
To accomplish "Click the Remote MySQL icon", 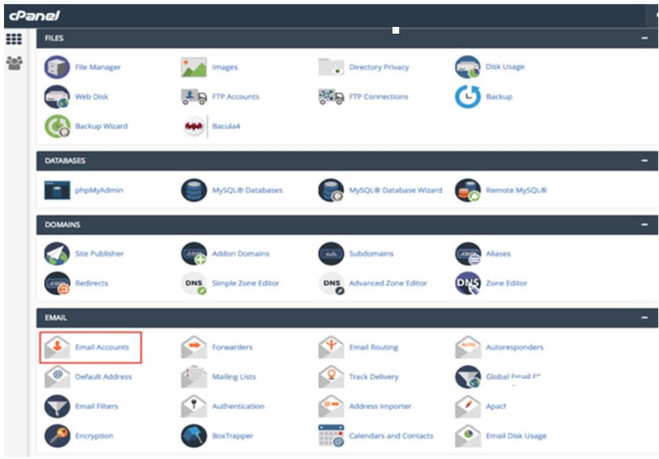I will point(468,190).
